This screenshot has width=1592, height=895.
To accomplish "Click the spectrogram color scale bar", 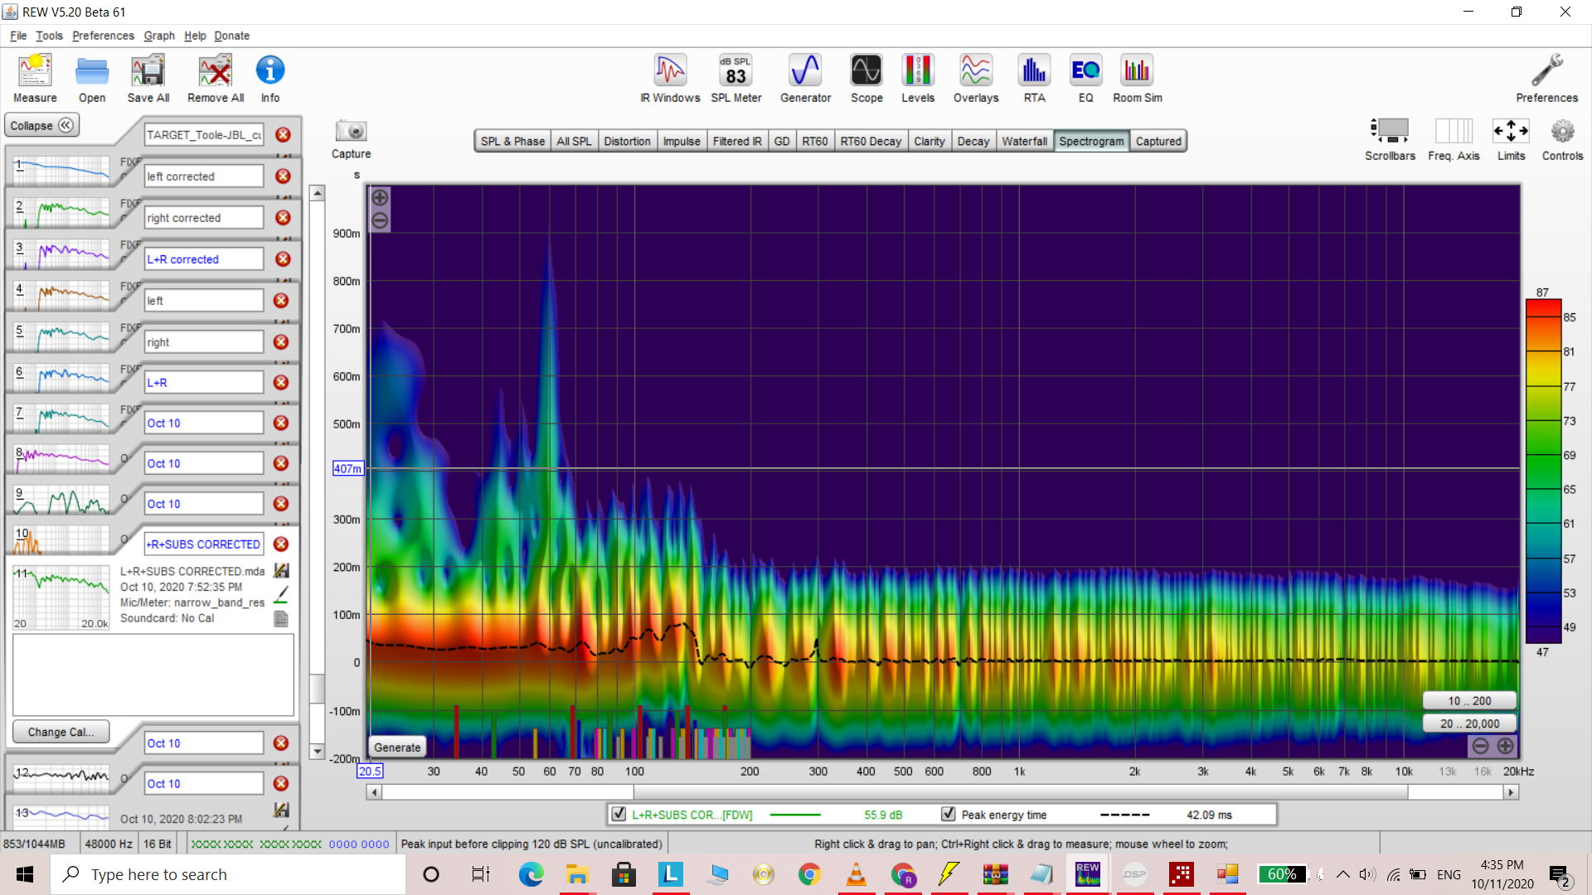I will [x=1543, y=472].
